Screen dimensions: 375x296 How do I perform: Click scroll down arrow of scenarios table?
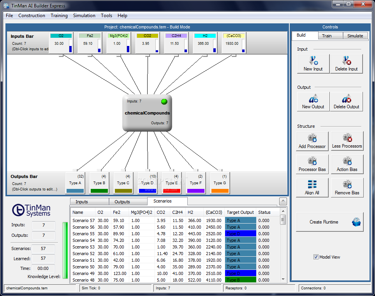pos(283,279)
